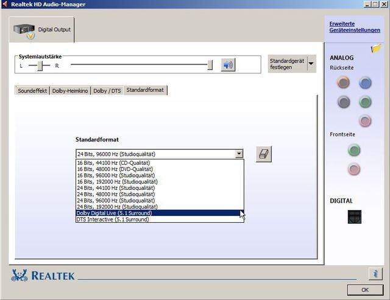390x300 pixels.
Task: Click Standardgerät festlegen button
Action: [288, 64]
